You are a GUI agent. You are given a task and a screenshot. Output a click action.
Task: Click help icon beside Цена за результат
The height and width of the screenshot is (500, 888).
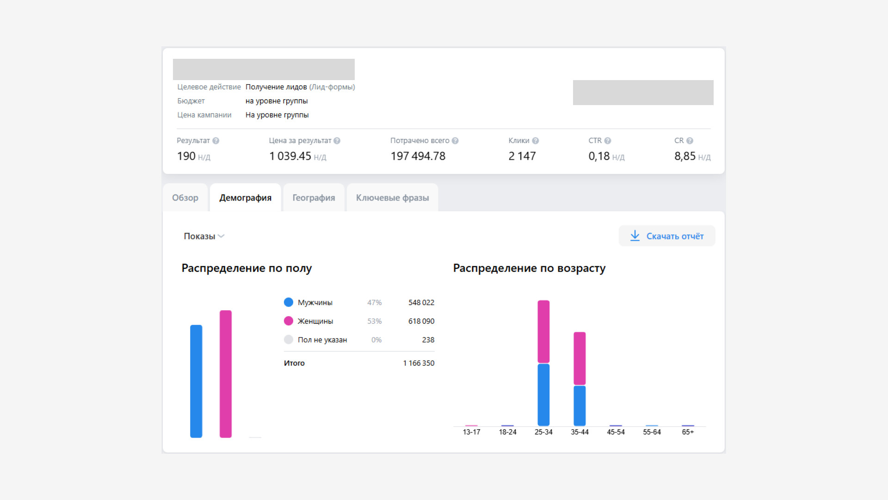click(x=337, y=141)
